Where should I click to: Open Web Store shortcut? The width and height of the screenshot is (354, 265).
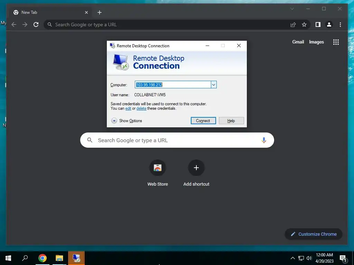158,173
